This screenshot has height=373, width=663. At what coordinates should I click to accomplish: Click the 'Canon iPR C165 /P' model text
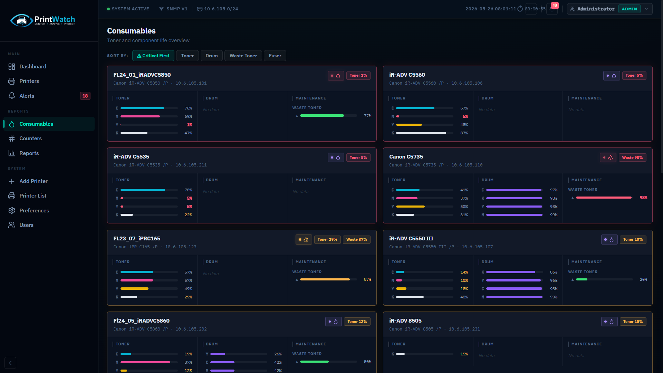point(135,247)
